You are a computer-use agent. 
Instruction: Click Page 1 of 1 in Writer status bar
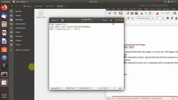tap(111, 98)
